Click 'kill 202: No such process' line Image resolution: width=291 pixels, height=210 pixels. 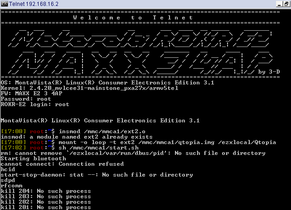pyautogui.click(x=46, y=202)
